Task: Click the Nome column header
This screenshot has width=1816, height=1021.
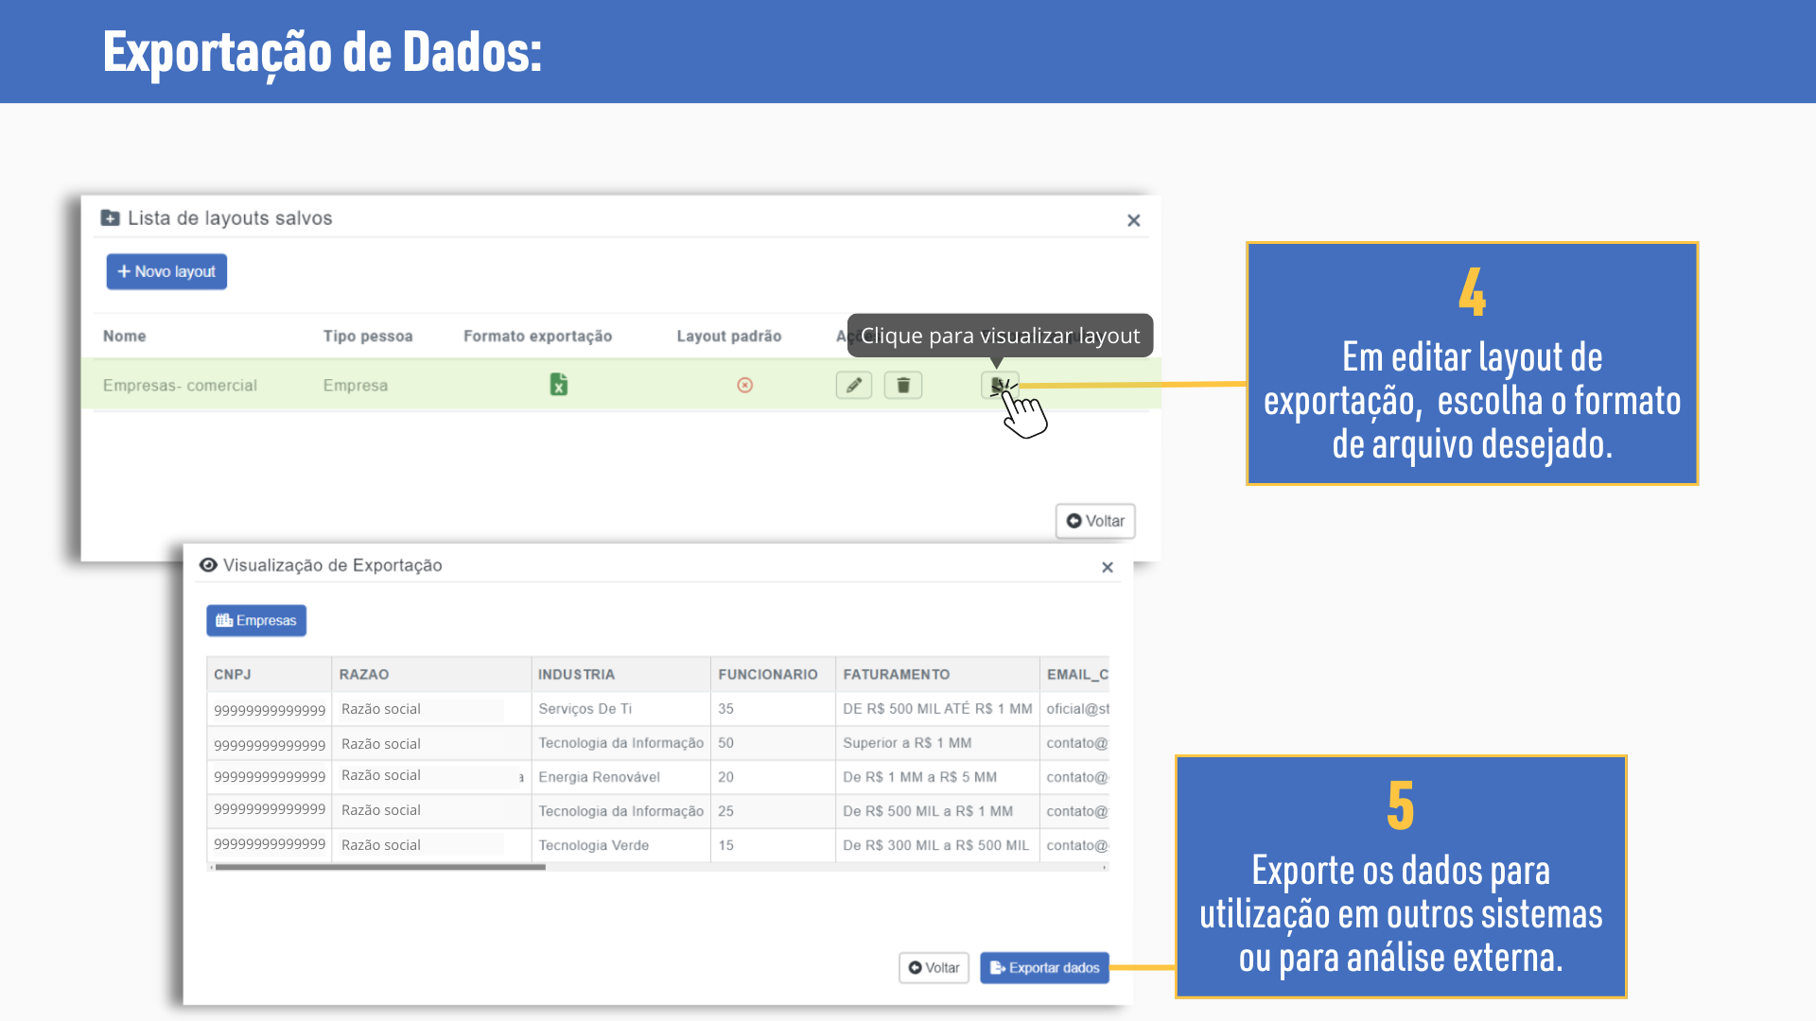Action: pyautogui.click(x=124, y=336)
